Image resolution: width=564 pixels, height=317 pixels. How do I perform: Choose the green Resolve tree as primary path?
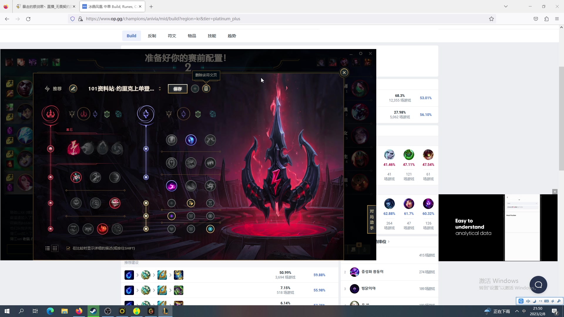tap(107, 114)
